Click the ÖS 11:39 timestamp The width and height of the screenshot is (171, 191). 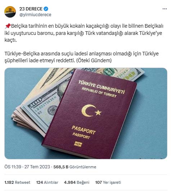(13, 167)
